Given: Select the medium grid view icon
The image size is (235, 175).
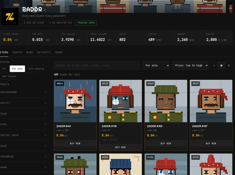Looking at the screenshot, I should (x=222, y=65).
